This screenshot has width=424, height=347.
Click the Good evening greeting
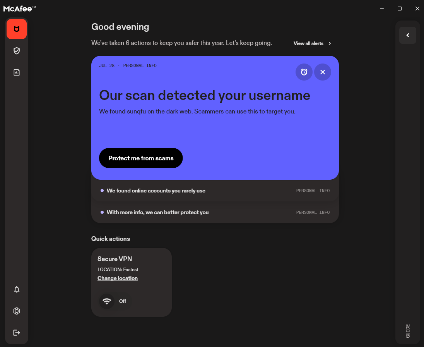coord(120,27)
